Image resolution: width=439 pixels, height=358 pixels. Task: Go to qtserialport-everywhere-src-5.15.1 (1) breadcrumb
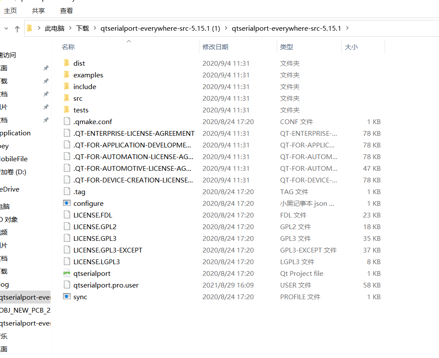coord(161,28)
